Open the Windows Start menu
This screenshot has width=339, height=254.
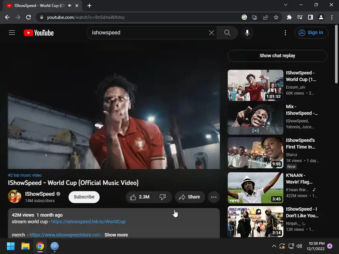click(11, 246)
